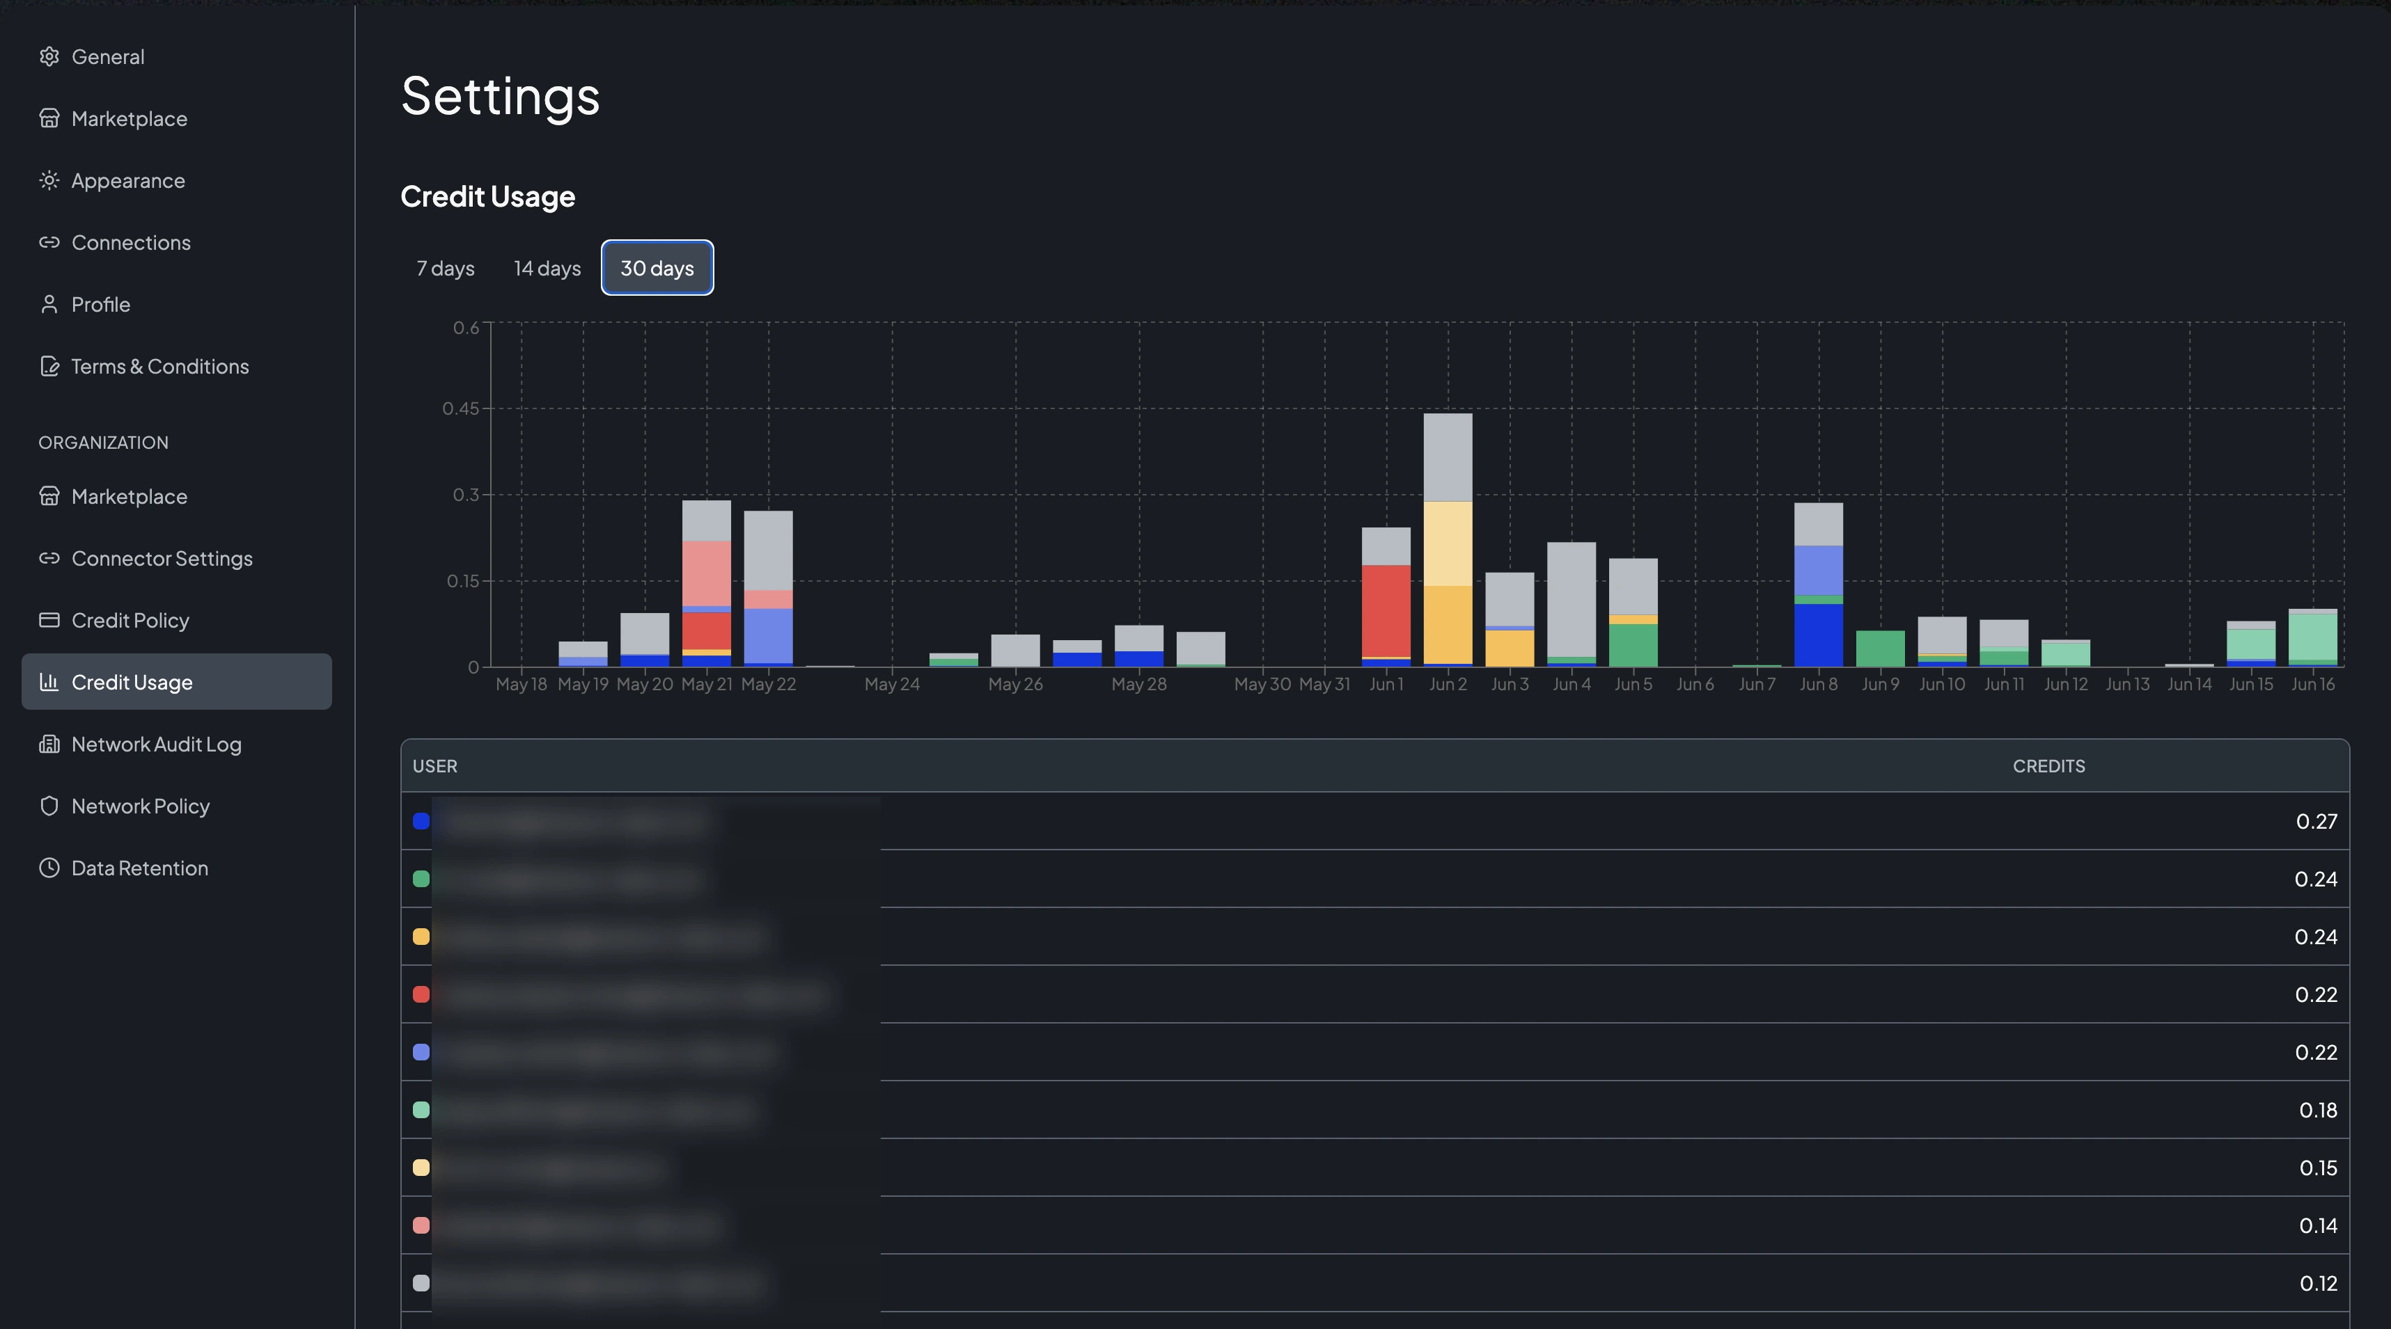Click the ORGANIZATION section label
Screen dimensions: 2391x1329
tap(103, 443)
